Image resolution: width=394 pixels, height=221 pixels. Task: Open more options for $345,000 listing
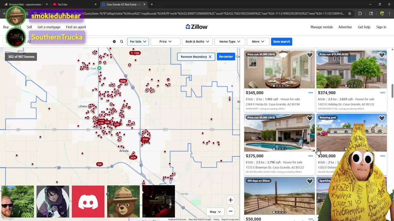(x=311, y=93)
